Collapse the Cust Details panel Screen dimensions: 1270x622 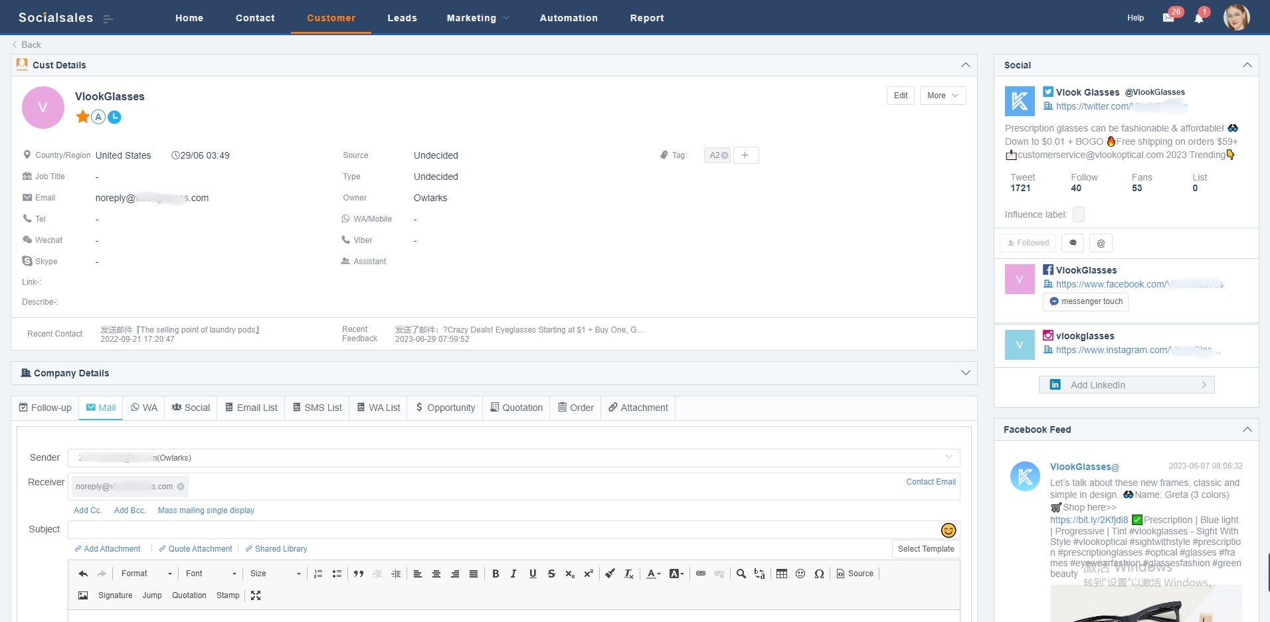pyautogui.click(x=966, y=65)
